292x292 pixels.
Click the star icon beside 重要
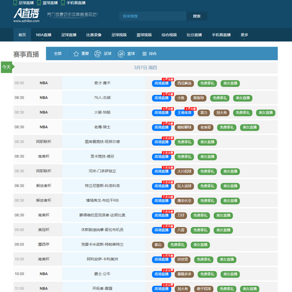(76, 54)
